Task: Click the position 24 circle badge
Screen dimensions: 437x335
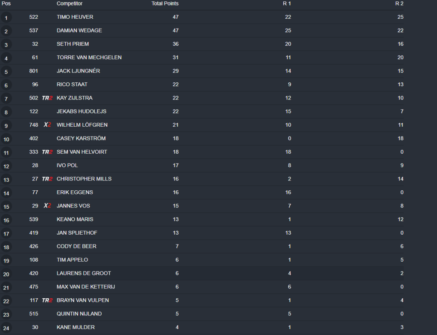Action: 6,328
